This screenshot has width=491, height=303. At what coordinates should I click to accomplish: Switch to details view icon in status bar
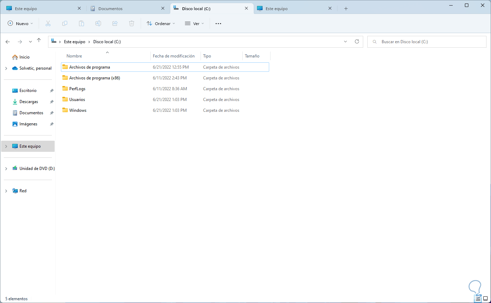478,298
